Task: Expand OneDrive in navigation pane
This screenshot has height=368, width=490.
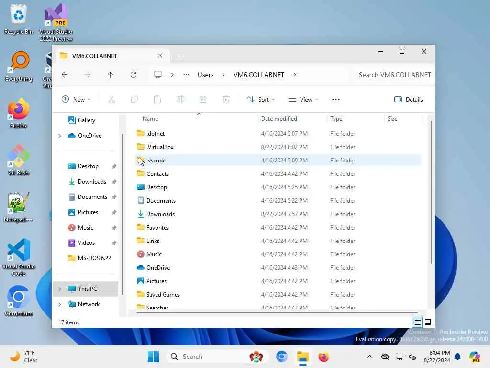Action: point(60,136)
